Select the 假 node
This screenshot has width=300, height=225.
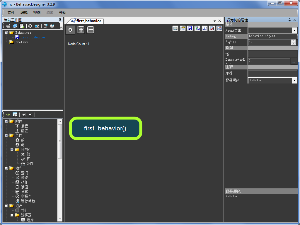[28, 154]
